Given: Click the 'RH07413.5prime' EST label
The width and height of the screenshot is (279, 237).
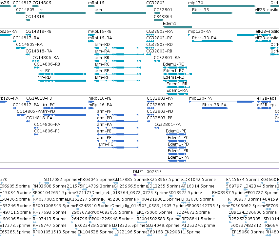Looking at the screenshot, I should pos(50,219).
